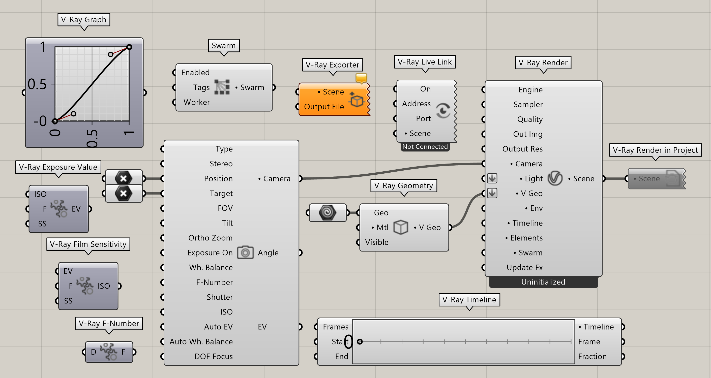Image resolution: width=711 pixels, height=378 pixels.
Task: Click the Port input on Live Link
Action: pos(423,119)
